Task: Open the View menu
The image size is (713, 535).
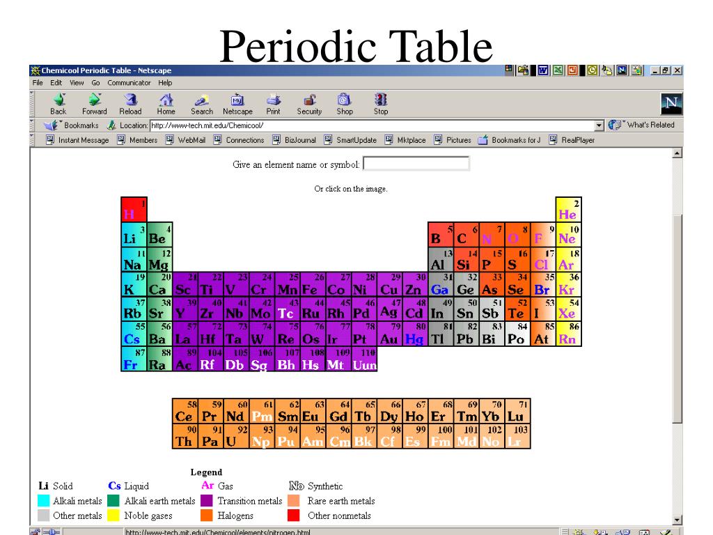Action: 77,83
